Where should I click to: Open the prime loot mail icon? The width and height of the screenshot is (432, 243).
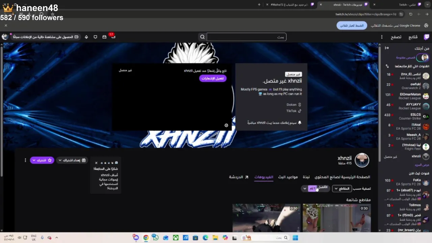104,37
